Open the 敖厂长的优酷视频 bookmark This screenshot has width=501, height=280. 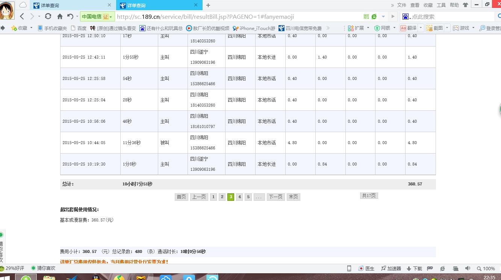tap(207, 28)
